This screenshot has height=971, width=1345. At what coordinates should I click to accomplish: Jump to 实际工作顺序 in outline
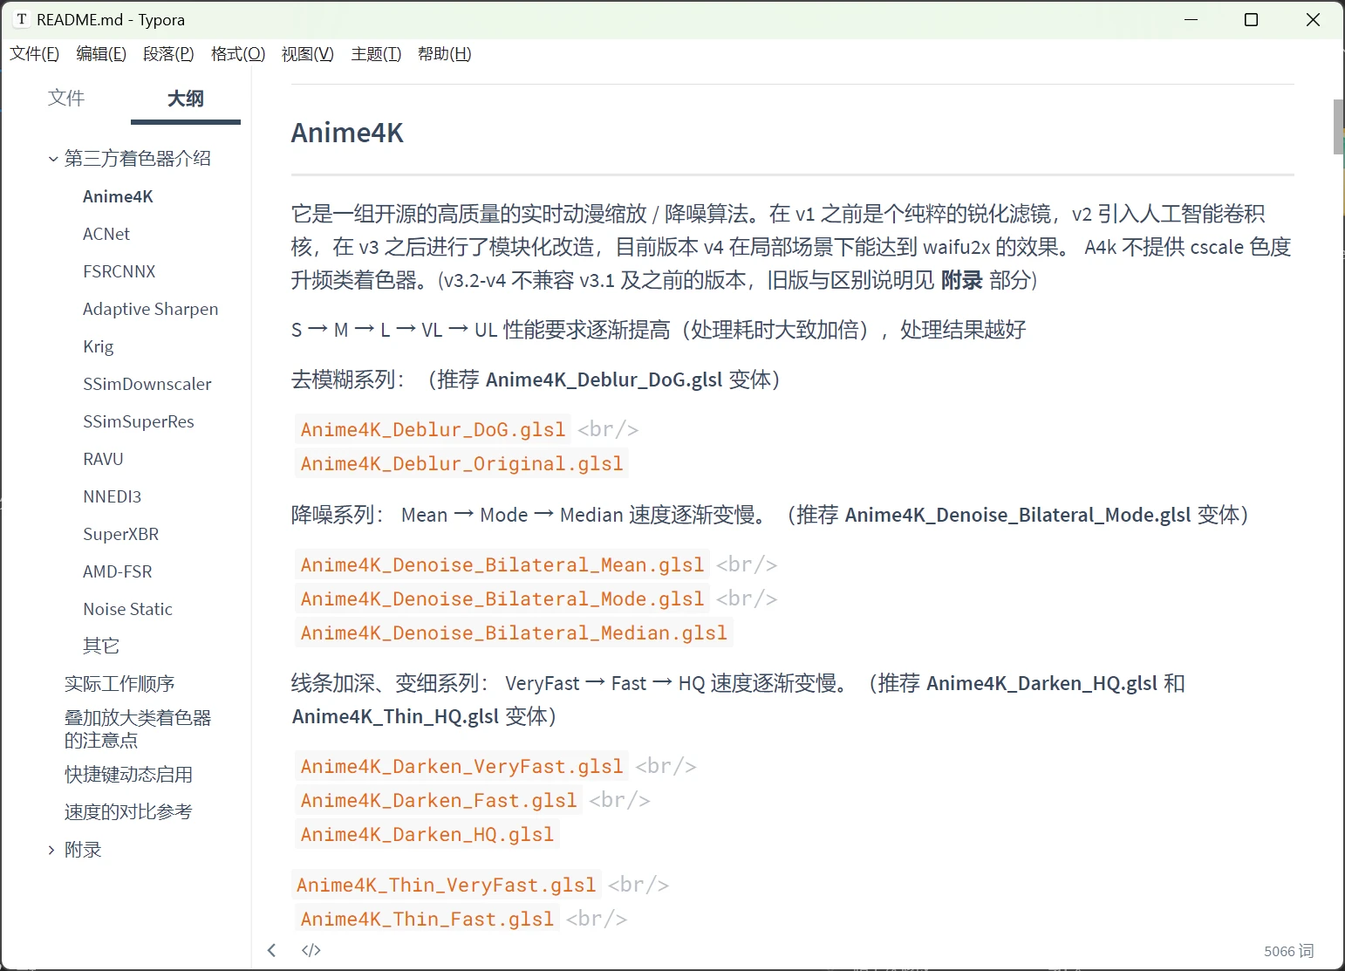(x=119, y=684)
